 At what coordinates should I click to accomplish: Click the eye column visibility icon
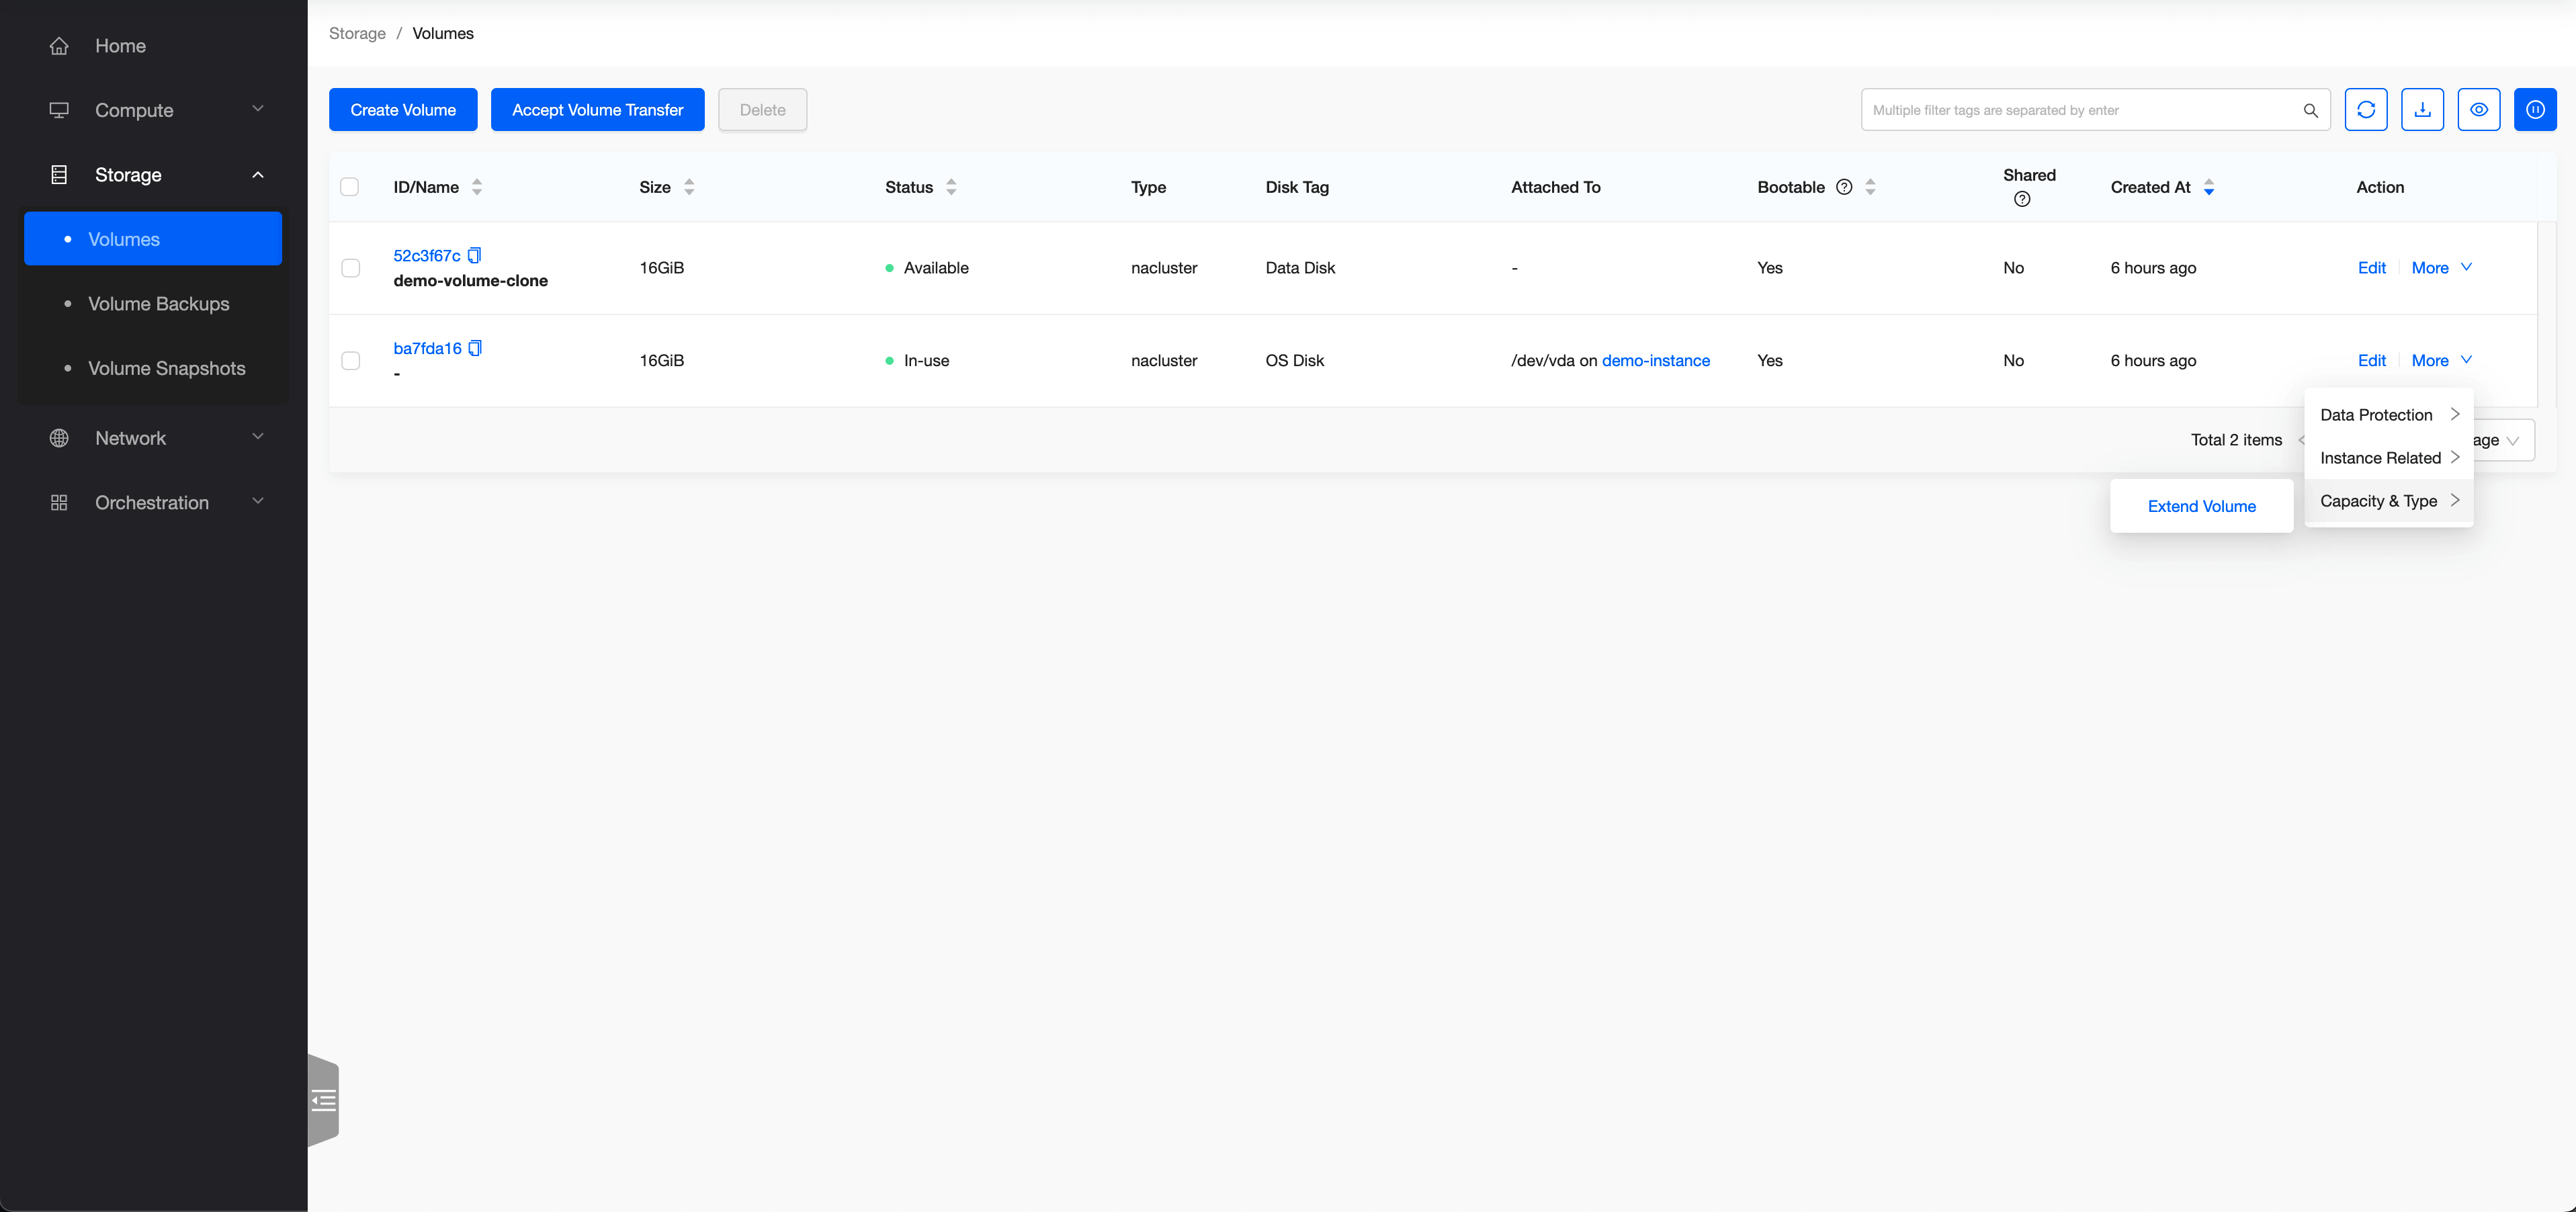2478,110
